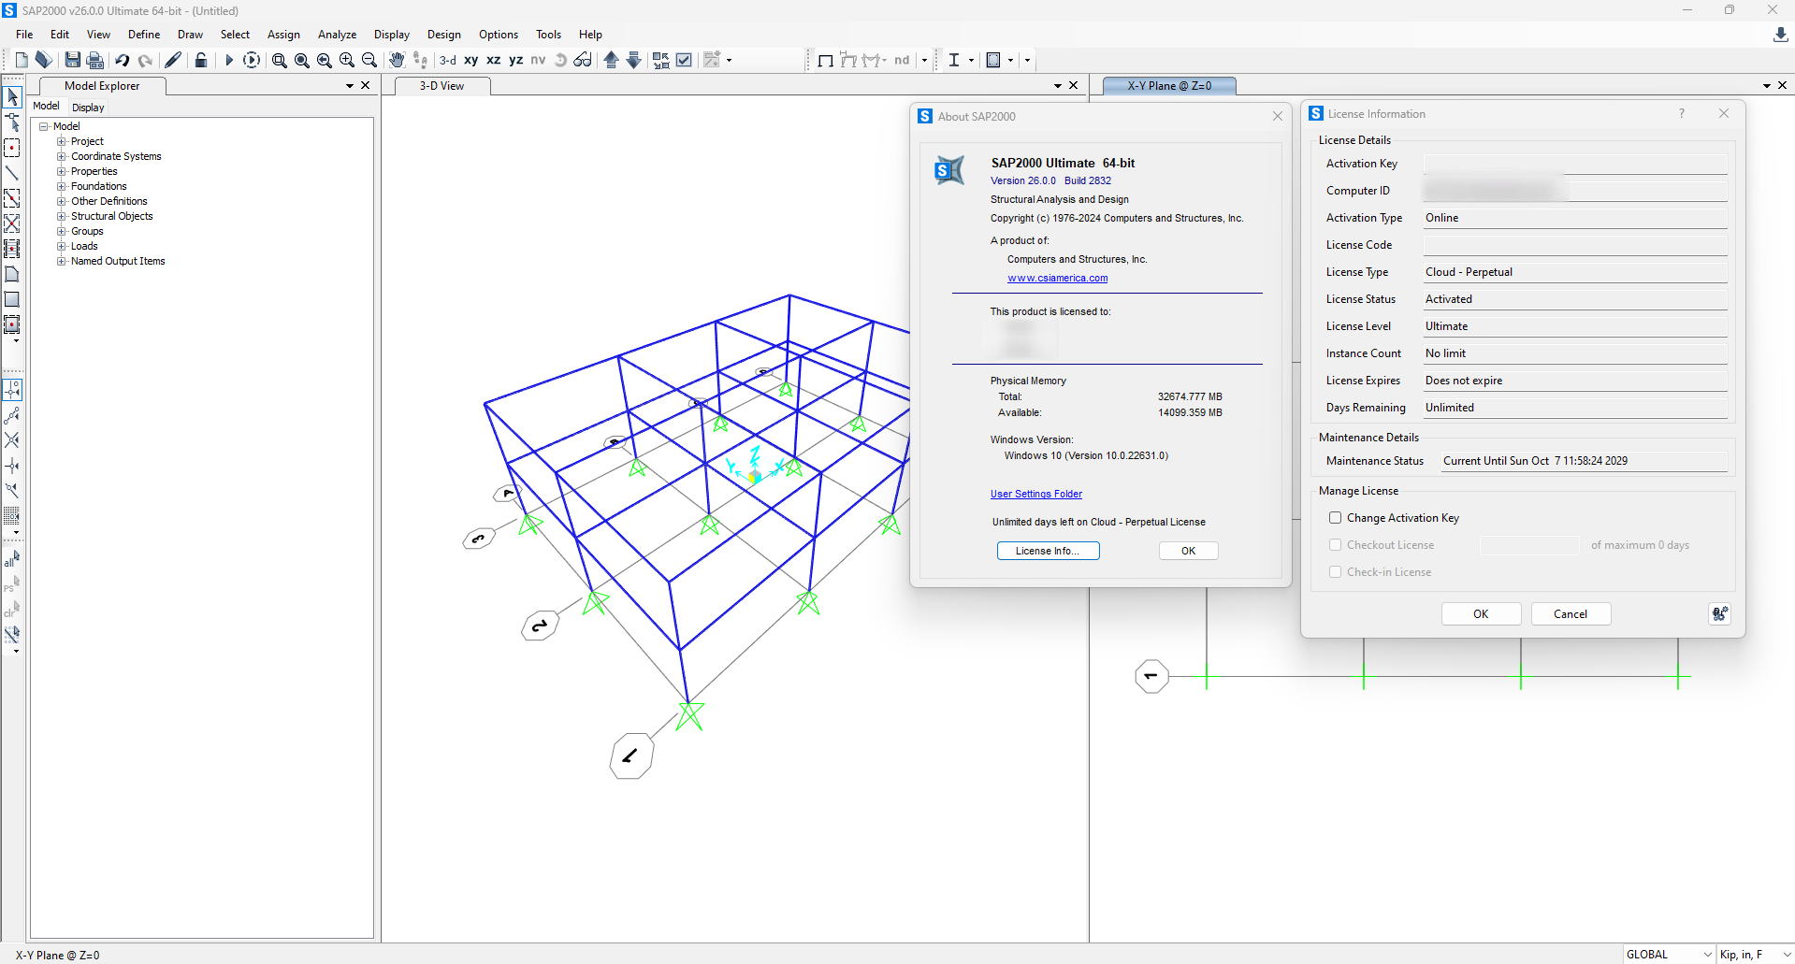Screen dimensions: 1795x964
Task: Click the Run Analysis play icon
Action: pyautogui.click(x=228, y=60)
